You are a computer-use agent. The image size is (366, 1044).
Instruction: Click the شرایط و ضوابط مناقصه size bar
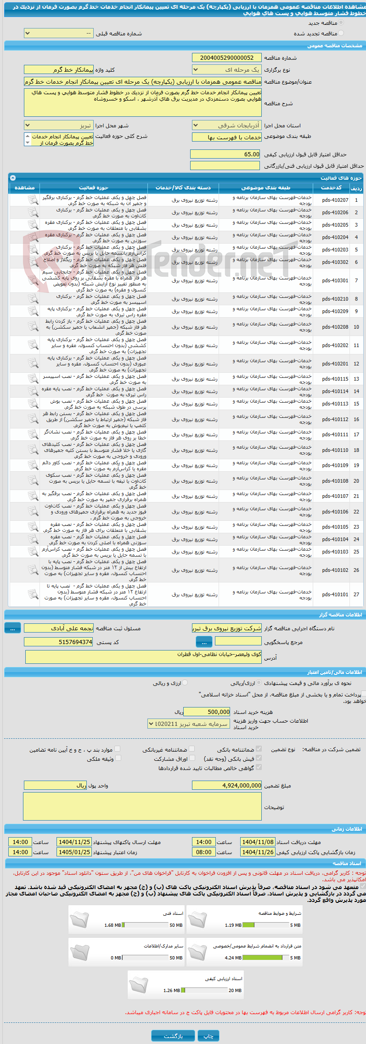click(x=265, y=925)
